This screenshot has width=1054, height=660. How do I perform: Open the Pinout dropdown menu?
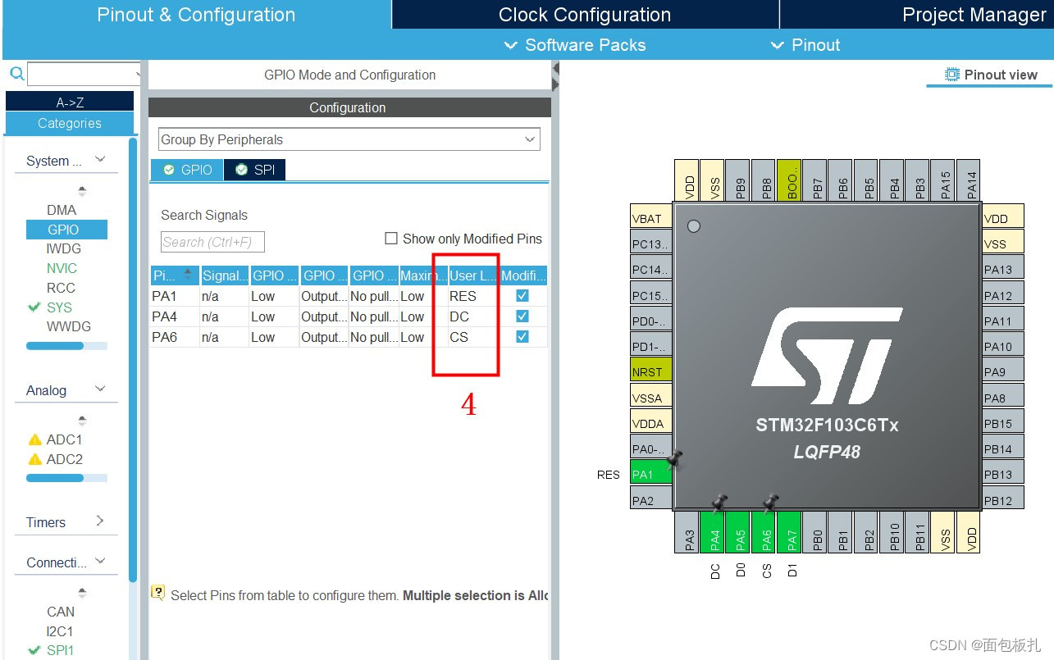coord(805,45)
